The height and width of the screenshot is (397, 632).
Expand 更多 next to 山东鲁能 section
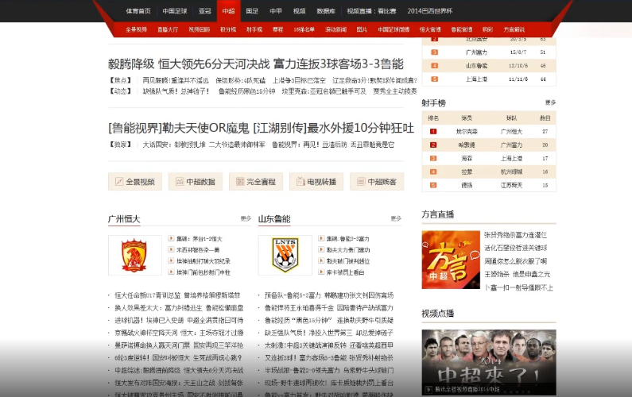(x=395, y=218)
